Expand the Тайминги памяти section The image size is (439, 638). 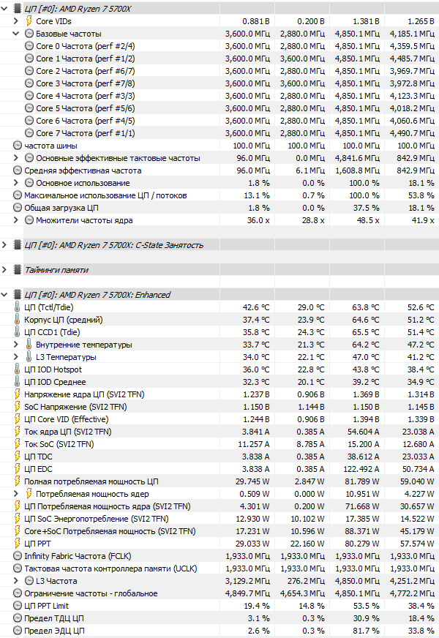tap(4, 270)
